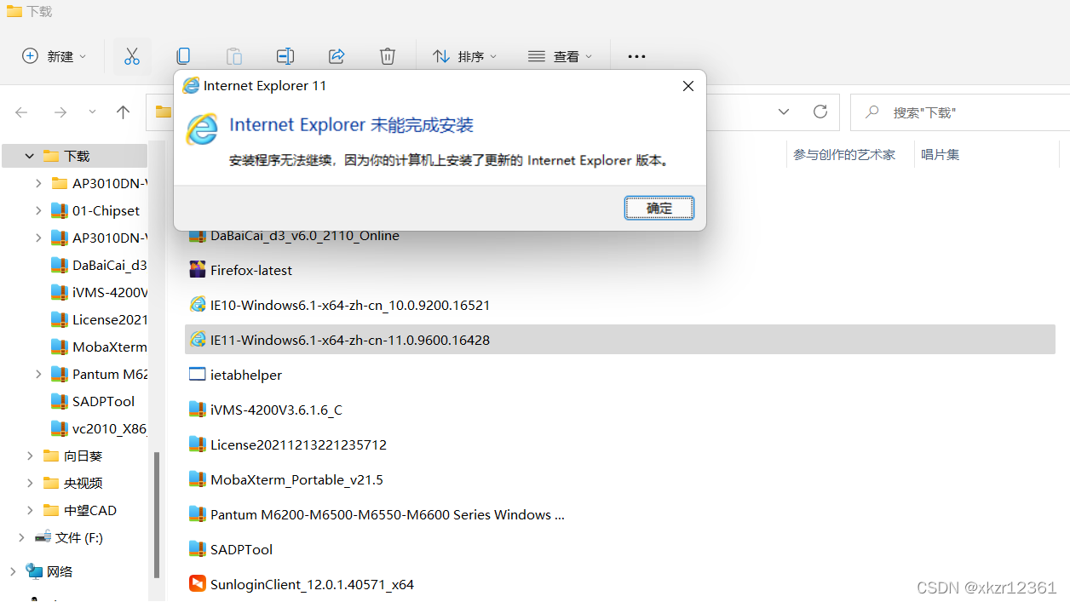Click the ietabhelper application icon

(198, 375)
